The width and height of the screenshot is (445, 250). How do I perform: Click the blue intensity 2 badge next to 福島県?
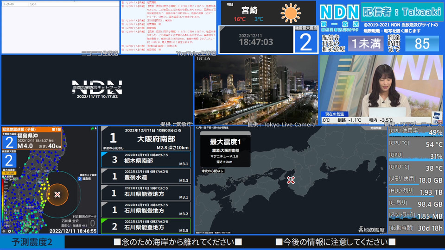pyautogui.click(x=80, y=179)
